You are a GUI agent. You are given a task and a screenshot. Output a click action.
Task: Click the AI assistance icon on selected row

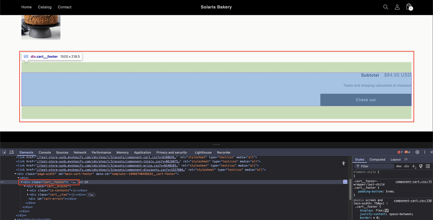coord(345,182)
